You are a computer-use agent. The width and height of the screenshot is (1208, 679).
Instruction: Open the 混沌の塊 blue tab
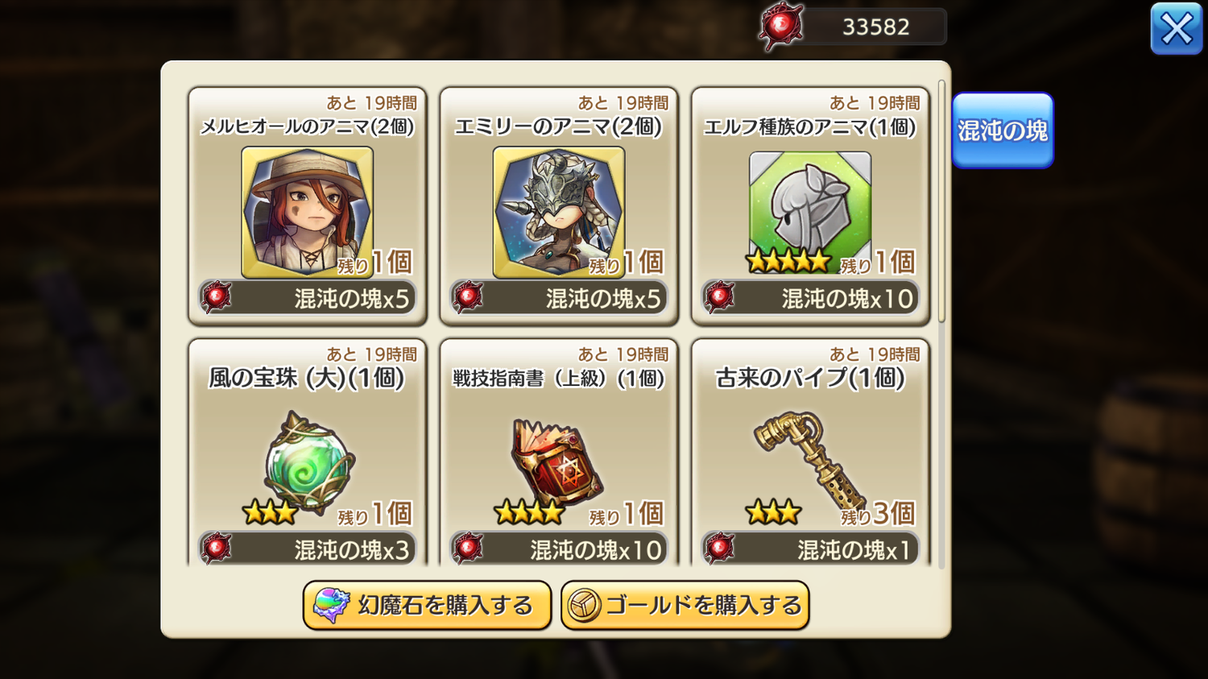click(1003, 130)
